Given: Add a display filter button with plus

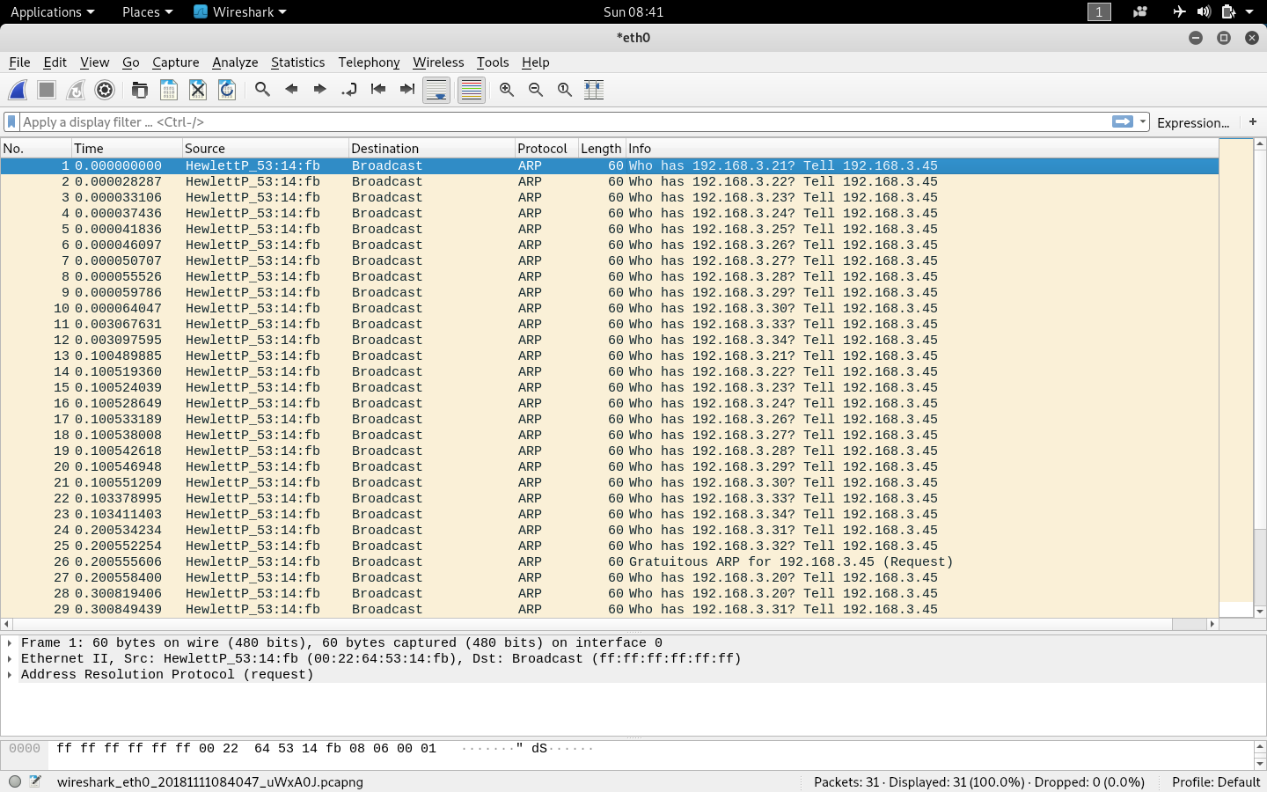Looking at the screenshot, I should pos(1253,121).
